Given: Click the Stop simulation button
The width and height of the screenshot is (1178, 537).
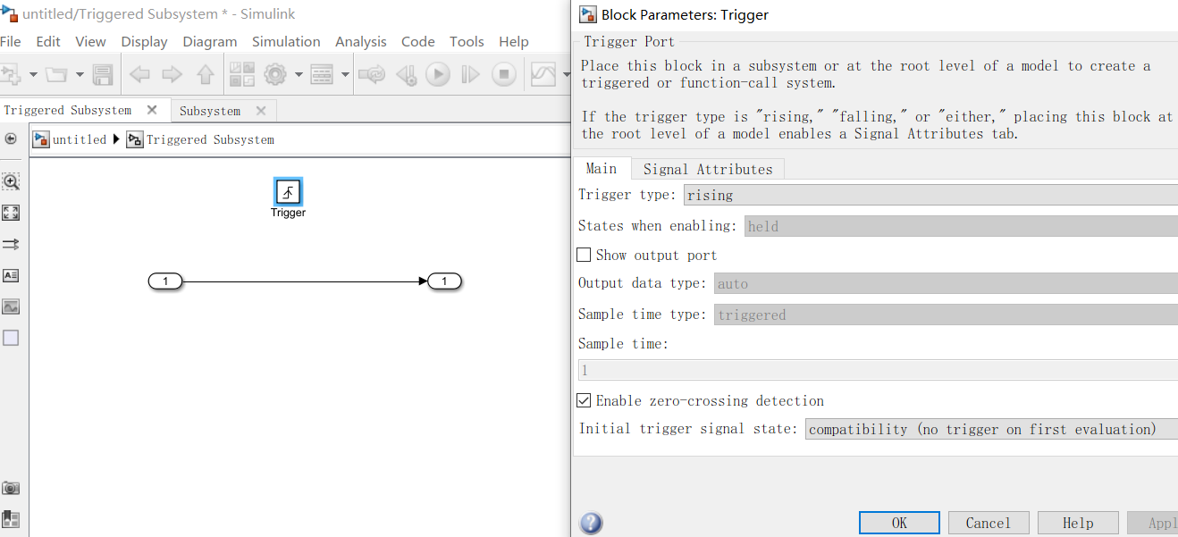Looking at the screenshot, I should 504,74.
